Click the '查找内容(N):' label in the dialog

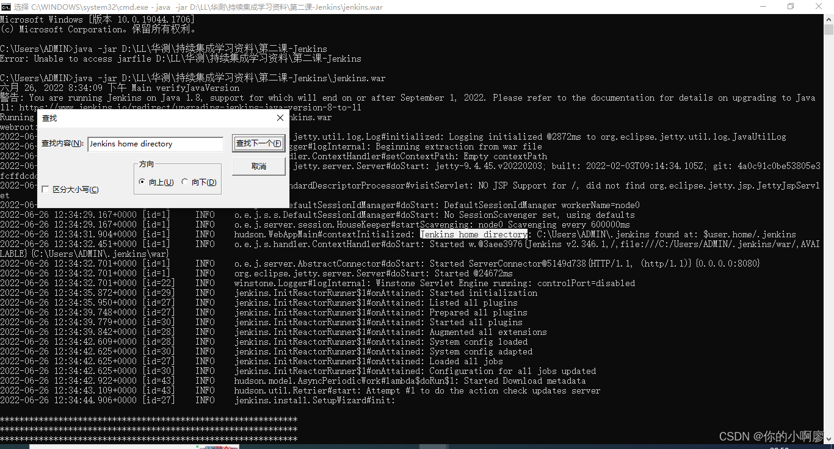click(62, 144)
